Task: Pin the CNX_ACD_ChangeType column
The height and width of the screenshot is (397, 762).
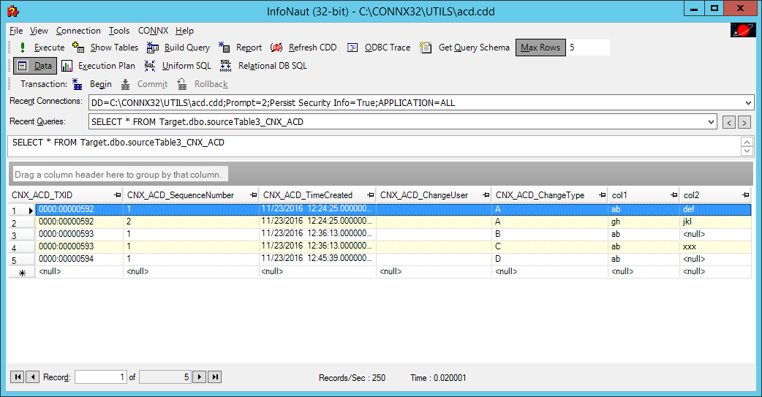Action: 602,195
